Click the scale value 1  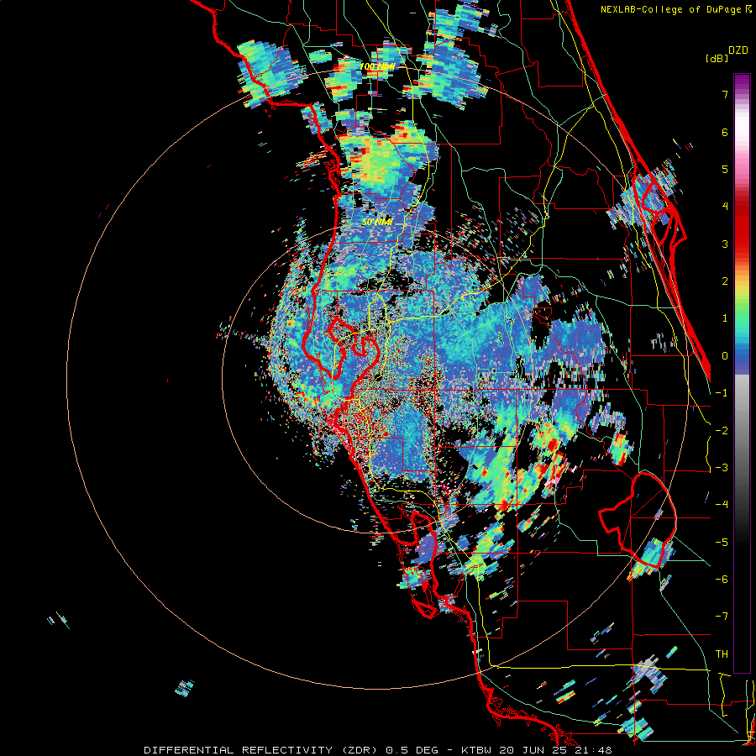click(725, 318)
